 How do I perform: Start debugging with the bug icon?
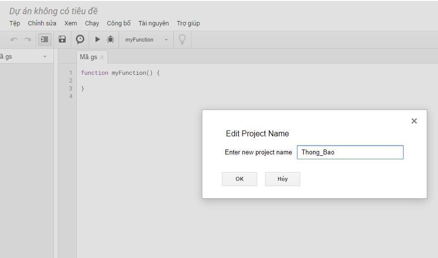point(110,39)
